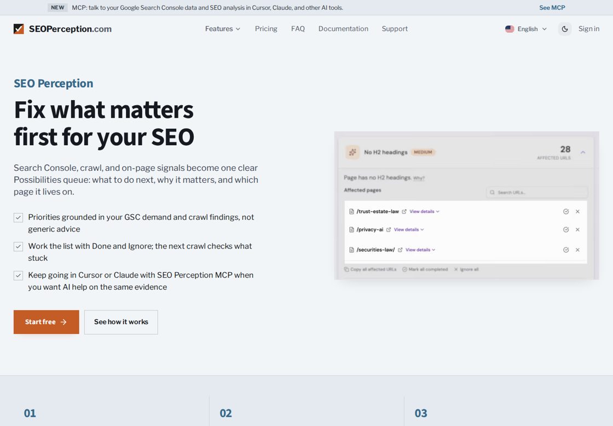Open /trust-estate-law external link icon
Screen dimensions: 613x426
pyautogui.click(x=404, y=211)
